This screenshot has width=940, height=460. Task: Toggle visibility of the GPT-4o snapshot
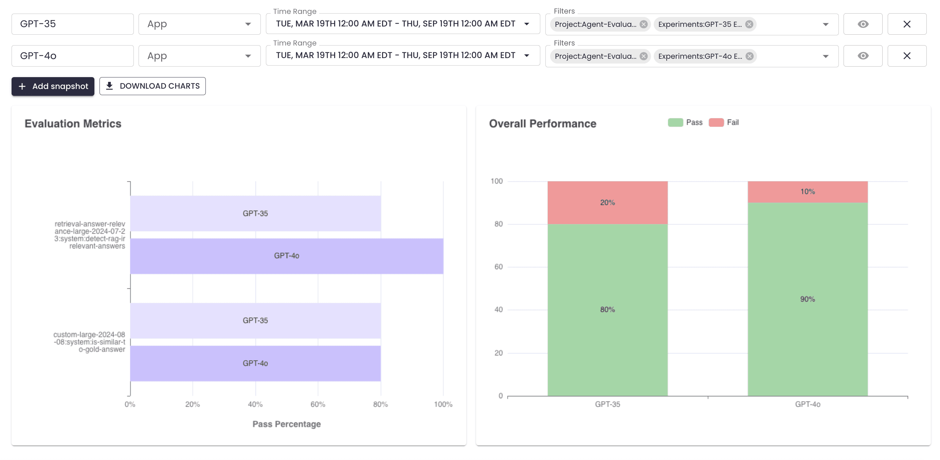(x=863, y=56)
